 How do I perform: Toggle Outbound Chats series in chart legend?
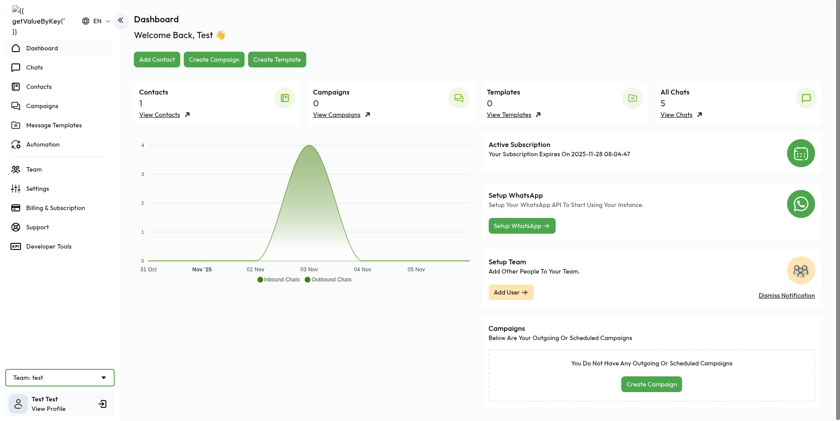328,280
